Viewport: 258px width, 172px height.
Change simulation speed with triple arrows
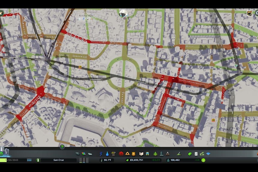29,160
